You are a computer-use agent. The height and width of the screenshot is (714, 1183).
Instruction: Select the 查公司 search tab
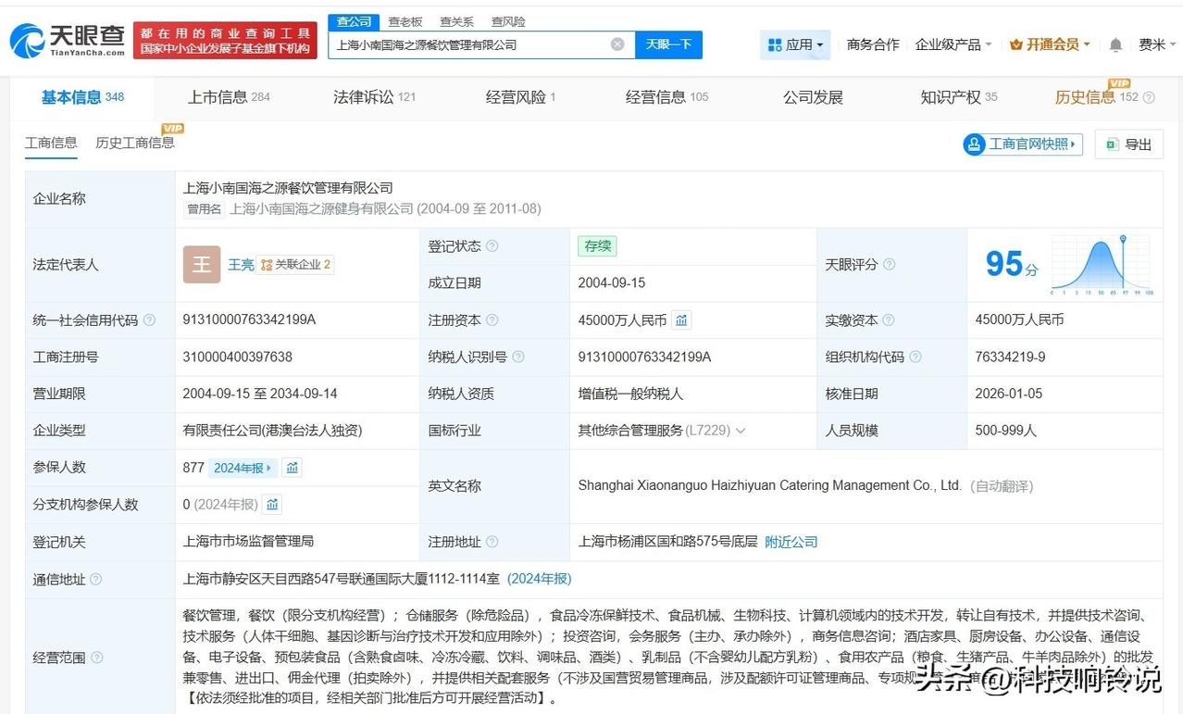coord(354,21)
